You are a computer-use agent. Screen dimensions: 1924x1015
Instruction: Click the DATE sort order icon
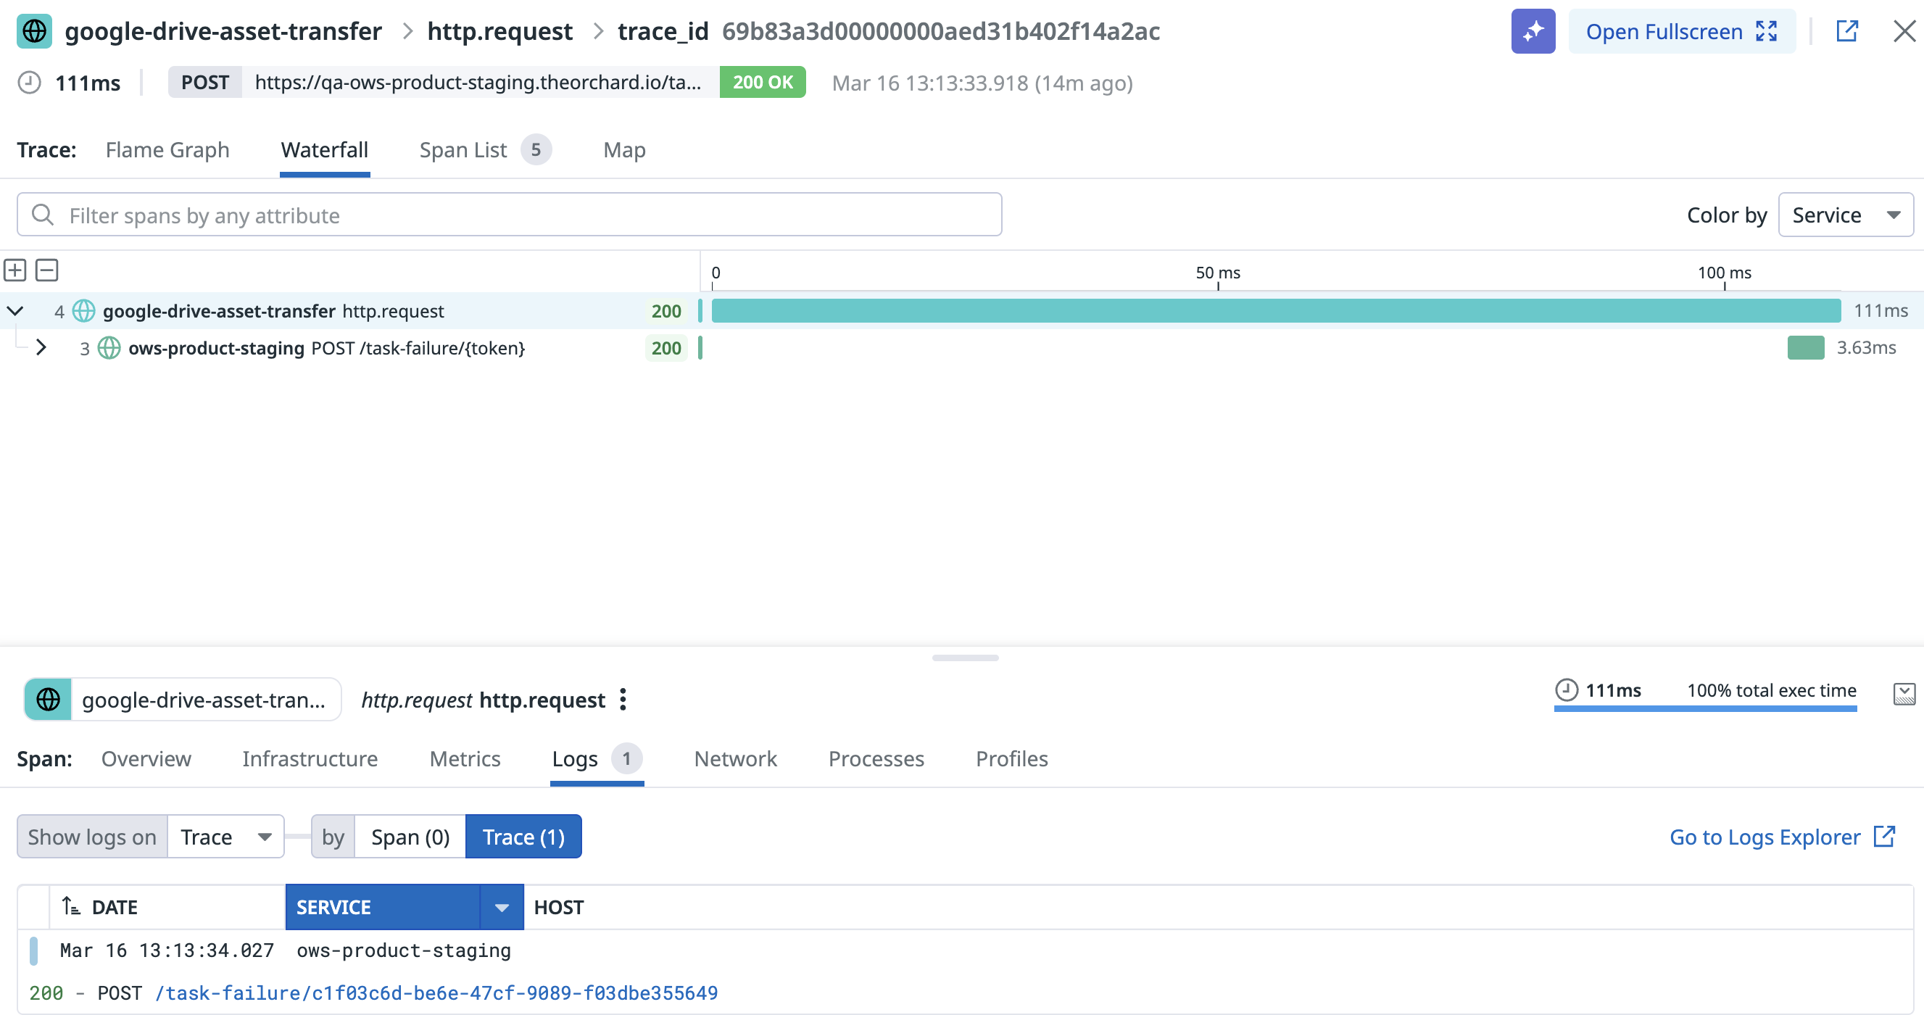coord(71,907)
